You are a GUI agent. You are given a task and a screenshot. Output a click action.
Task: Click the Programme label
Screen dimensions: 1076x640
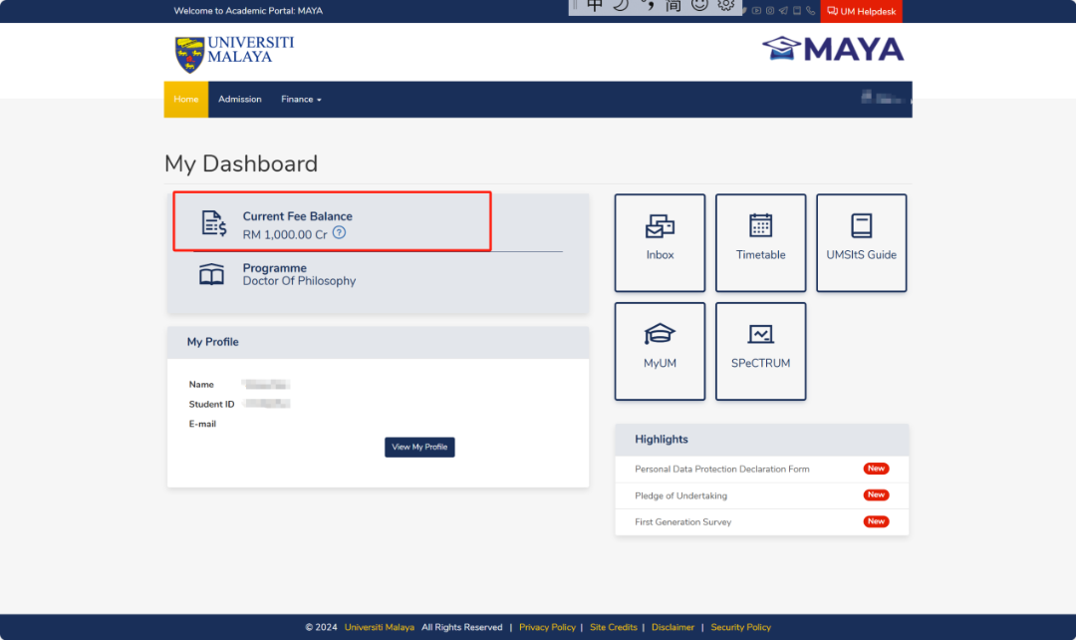pos(275,268)
